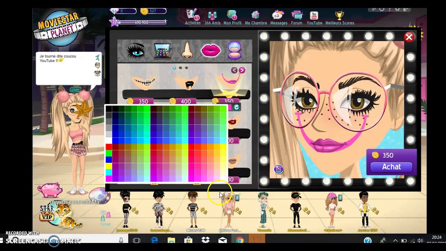446x251 pixels.
Task: Pick the magenta swatch in left column
Action: pos(109,179)
